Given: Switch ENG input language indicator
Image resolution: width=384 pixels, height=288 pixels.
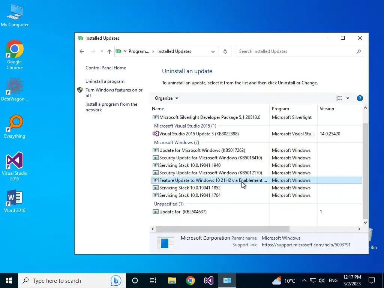Looking at the screenshot, I should [x=333, y=280].
